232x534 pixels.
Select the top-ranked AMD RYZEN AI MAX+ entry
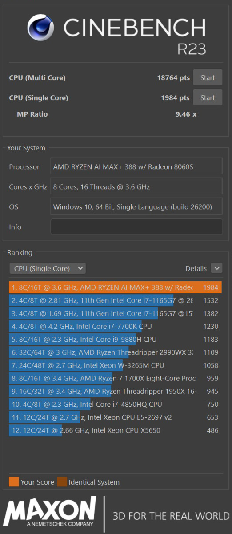tap(115, 287)
